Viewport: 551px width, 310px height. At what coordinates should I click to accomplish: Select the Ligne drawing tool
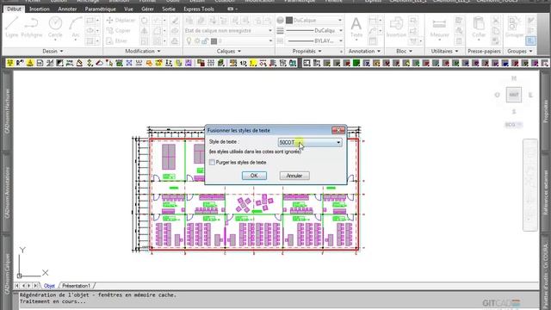click(x=11, y=28)
